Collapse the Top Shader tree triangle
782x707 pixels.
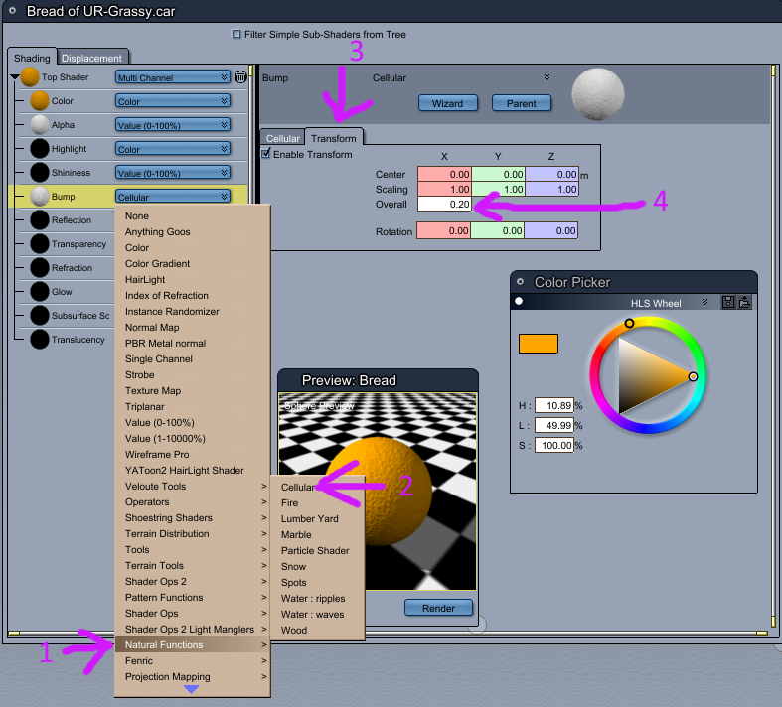pos(15,77)
